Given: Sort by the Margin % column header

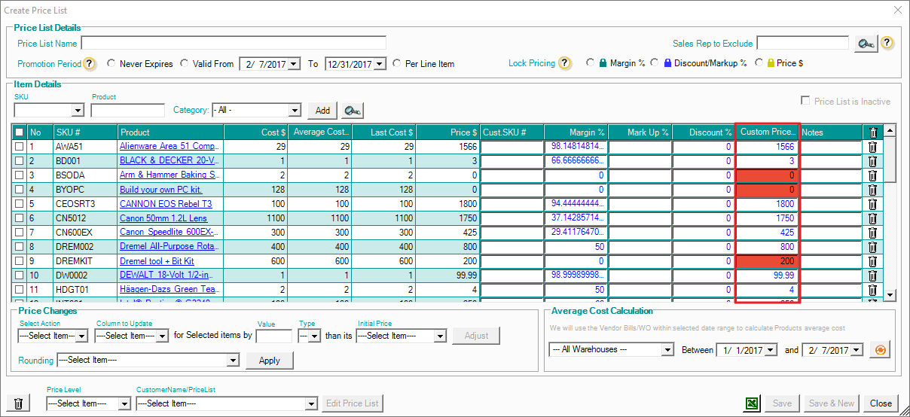Looking at the screenshot, I should pyautogui.click(x=576, y=132).
